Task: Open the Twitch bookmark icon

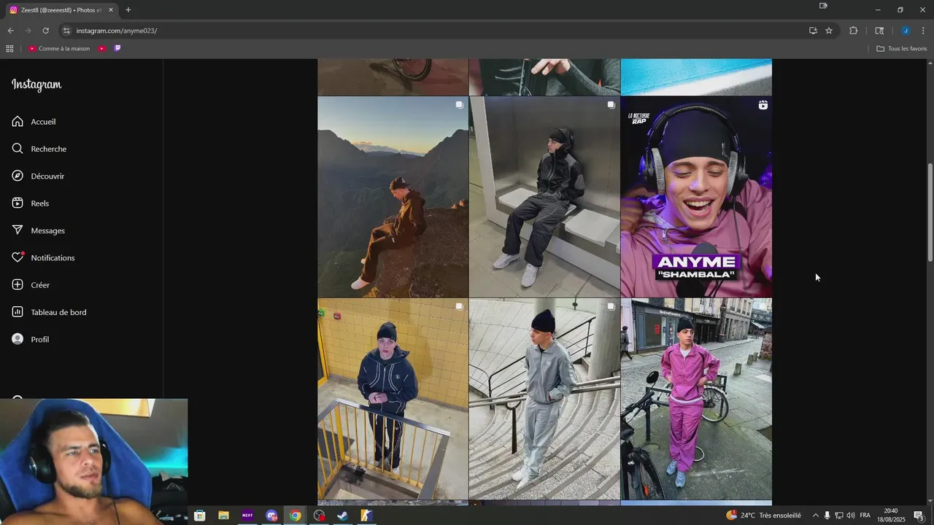Action: tap(117, 49)
